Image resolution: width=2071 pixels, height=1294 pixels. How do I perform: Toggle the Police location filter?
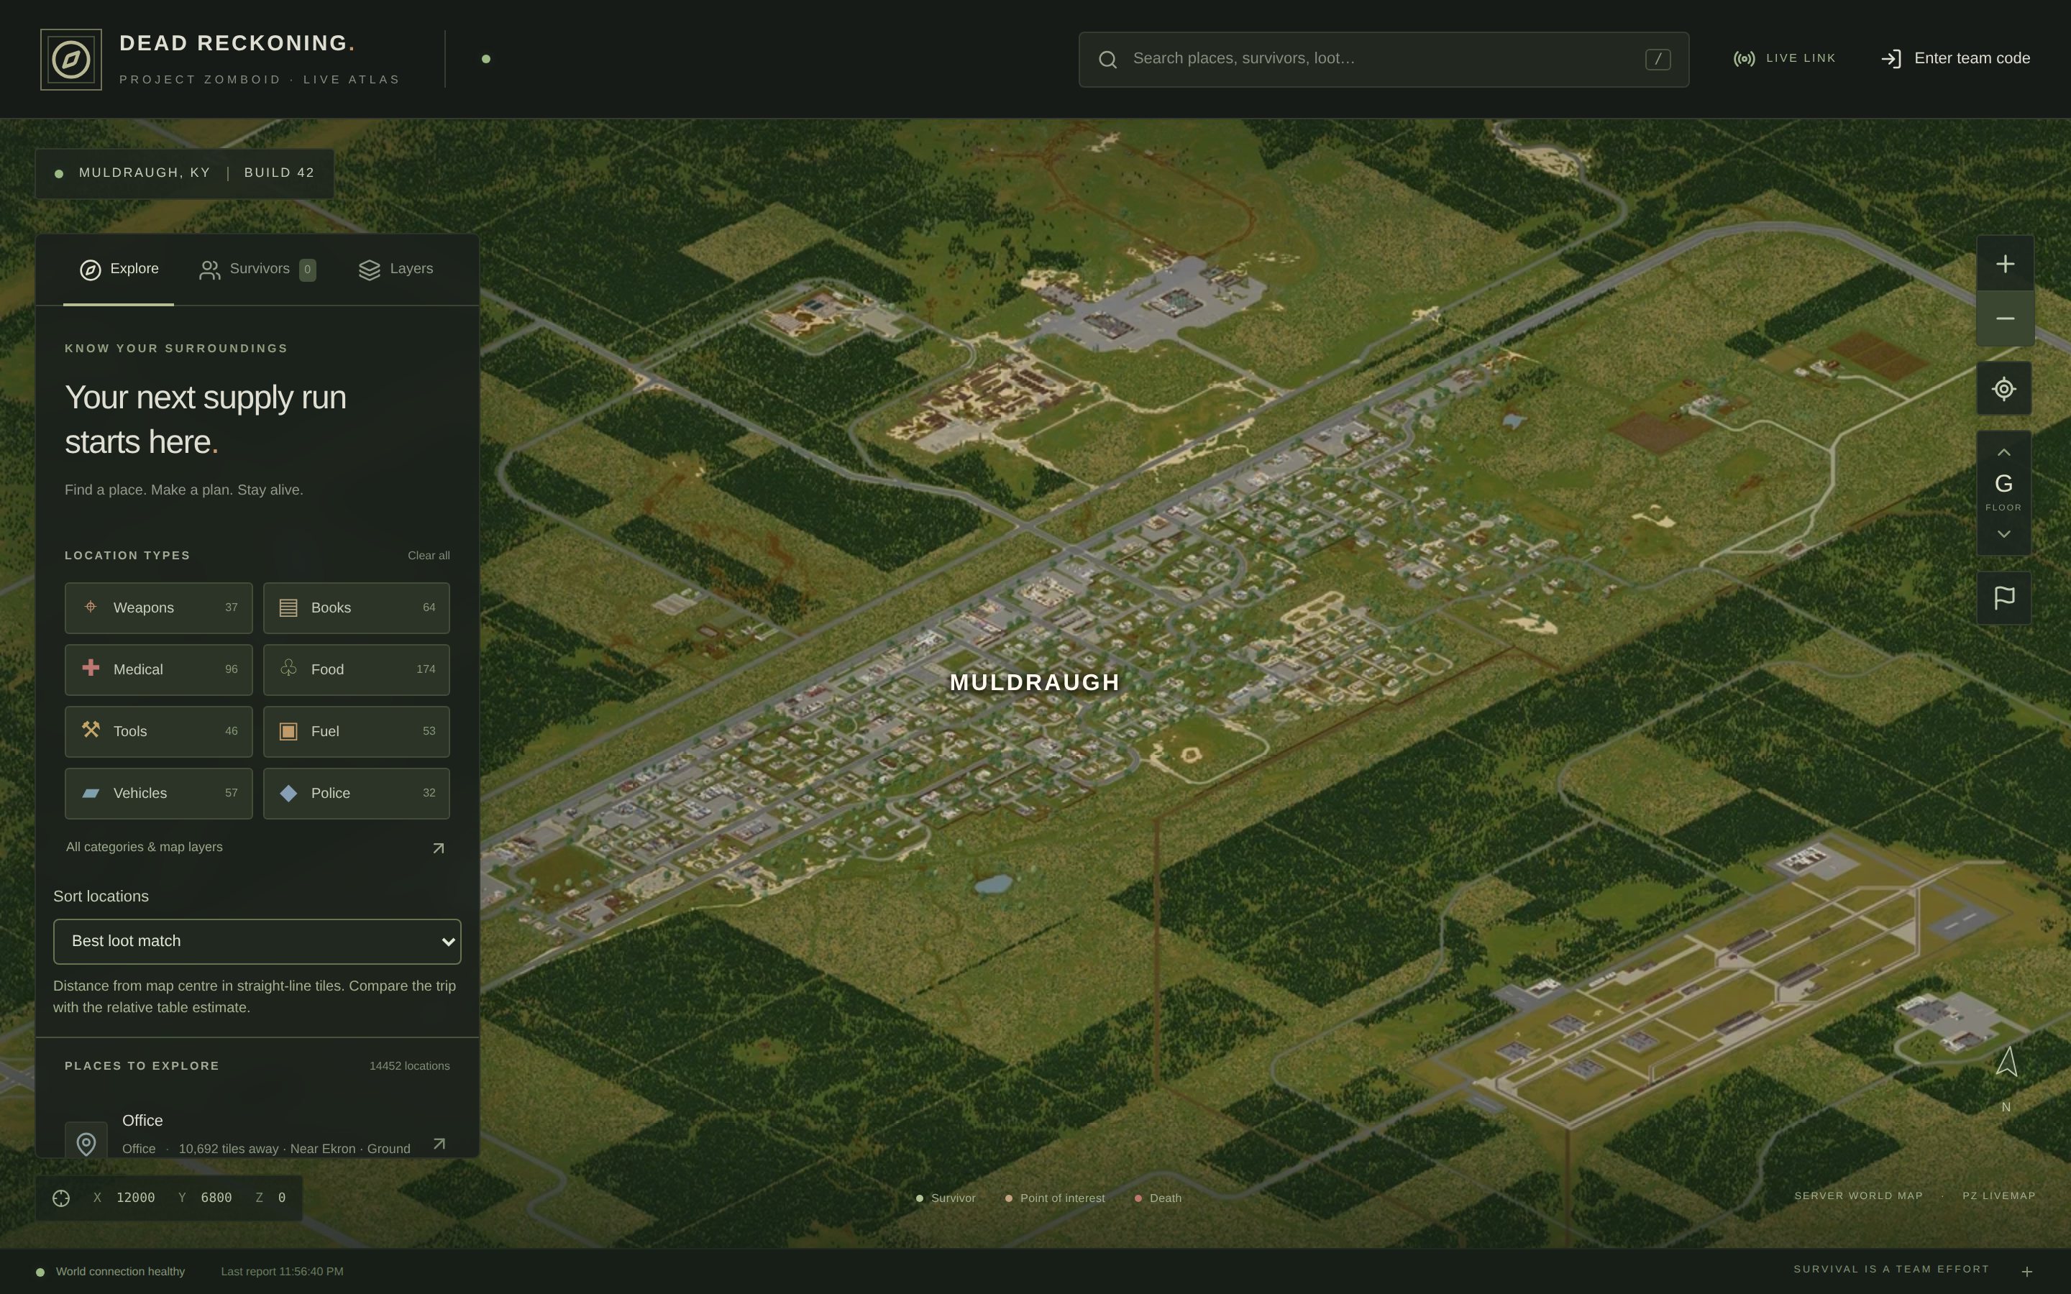coord(356,794)
